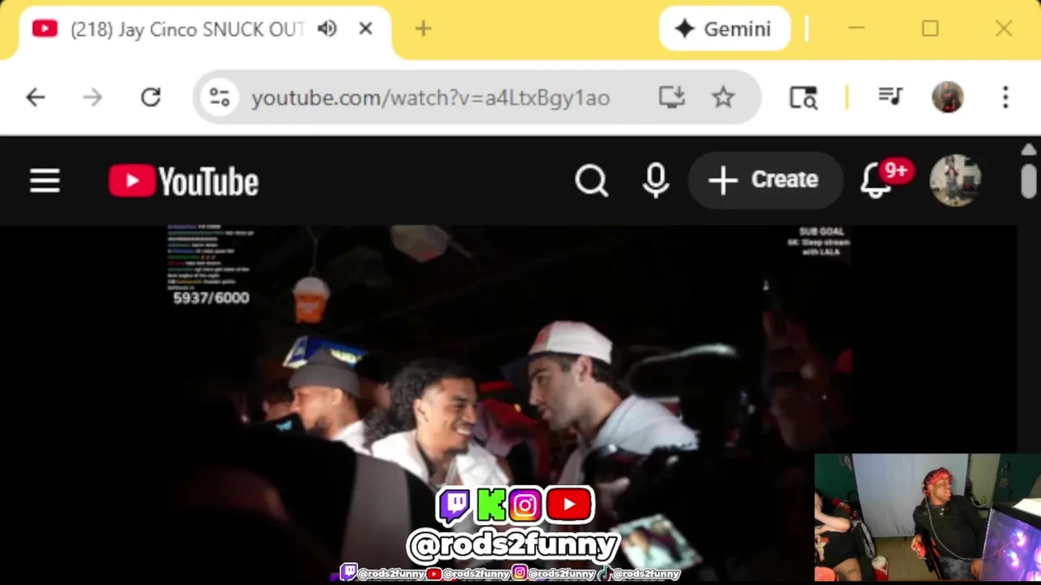Open YouTube account avatar menu
Screen dimensions: 1041x585
[956, 180]
